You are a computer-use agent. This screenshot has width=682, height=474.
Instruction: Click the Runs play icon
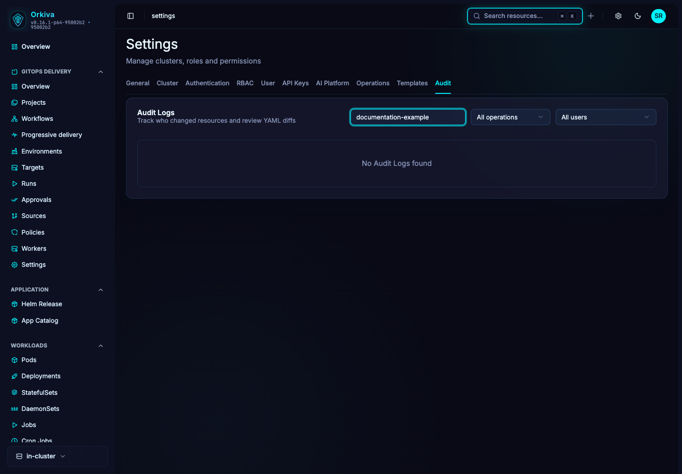click(x=15, y=184)
